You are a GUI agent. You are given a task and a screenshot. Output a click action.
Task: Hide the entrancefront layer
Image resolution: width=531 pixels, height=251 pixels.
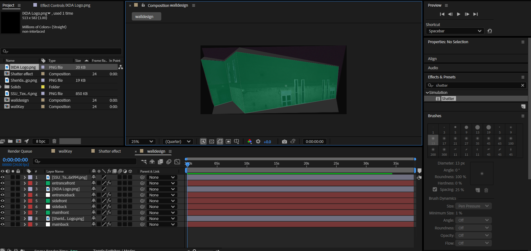tap(2, 183)
